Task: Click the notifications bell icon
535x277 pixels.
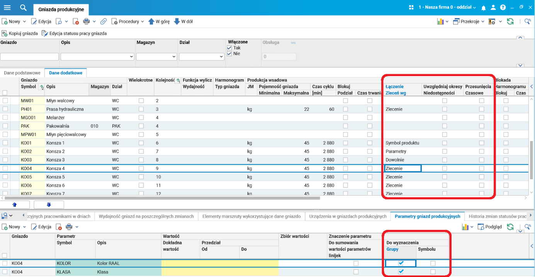Action: pyautogui.click(x=483, y=8)
